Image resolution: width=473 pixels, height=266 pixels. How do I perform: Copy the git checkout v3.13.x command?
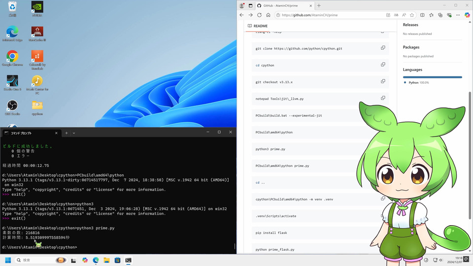[x=383, y=81]
